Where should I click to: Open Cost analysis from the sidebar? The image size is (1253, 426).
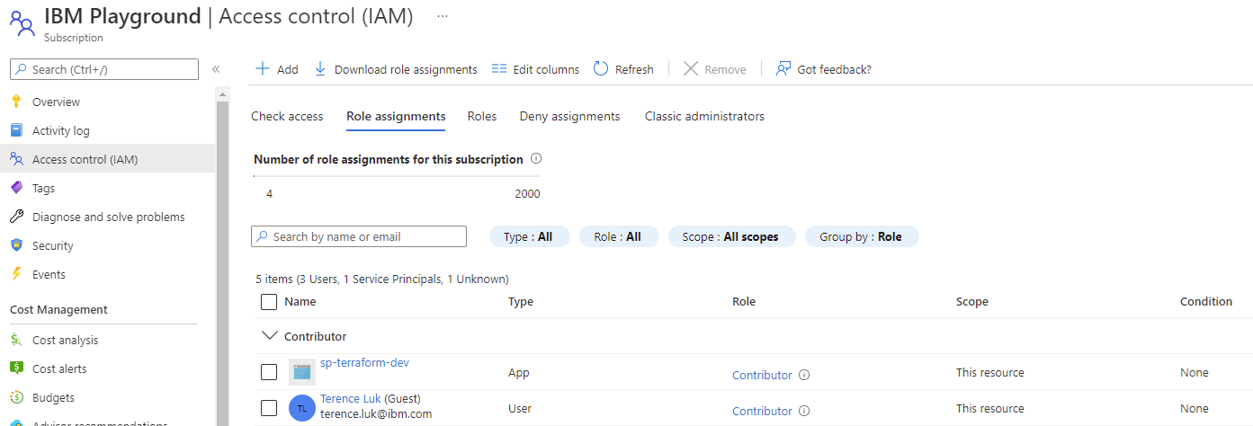click(65, 340)
